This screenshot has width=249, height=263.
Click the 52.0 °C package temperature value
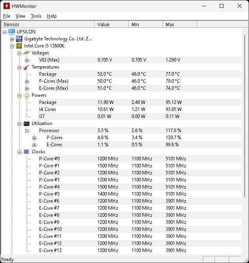point(105,74)
